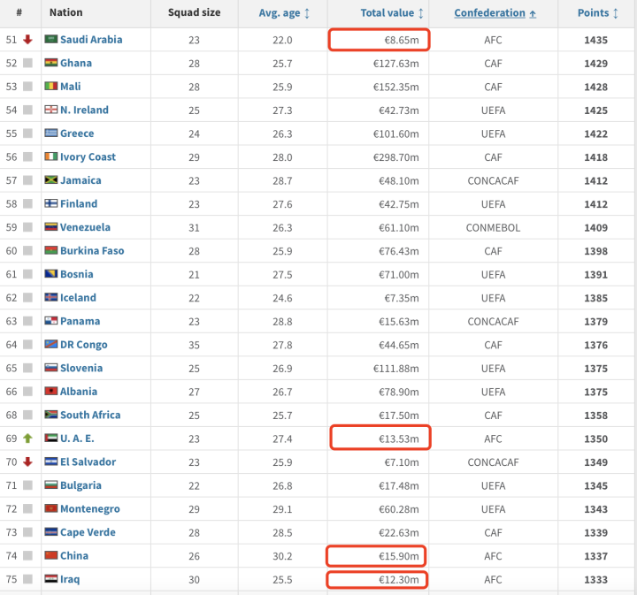Click the grey square beside rank 60
This screenshot has width=637, height=595.
click(x=27, y=251)
